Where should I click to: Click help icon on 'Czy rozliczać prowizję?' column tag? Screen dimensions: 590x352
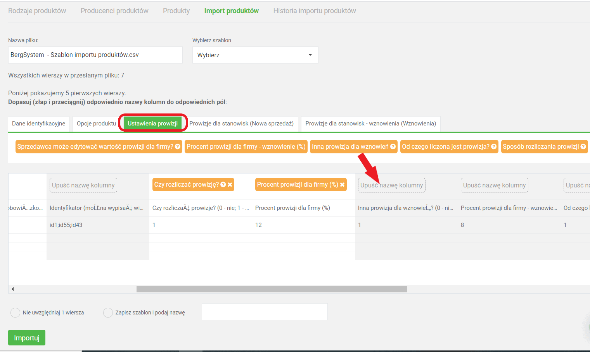(223, 185)
